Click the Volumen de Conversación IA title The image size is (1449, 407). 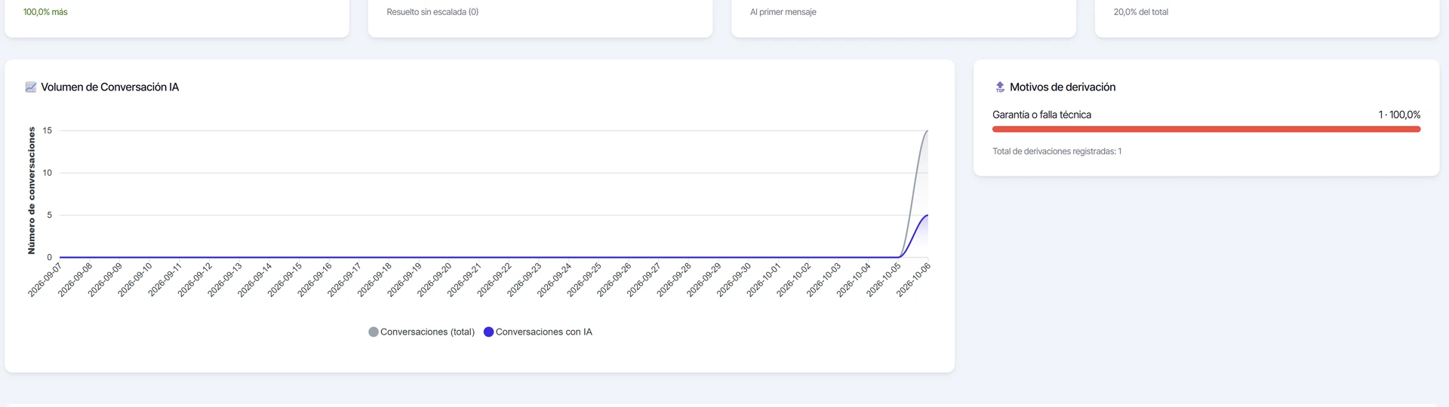coord(109,87)
